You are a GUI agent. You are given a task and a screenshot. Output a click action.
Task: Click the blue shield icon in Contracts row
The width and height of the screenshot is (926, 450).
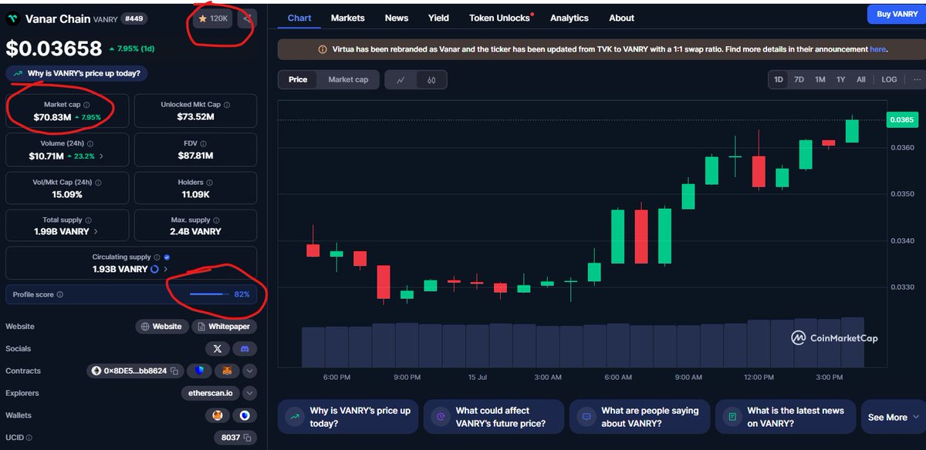[x=198, y=371]
